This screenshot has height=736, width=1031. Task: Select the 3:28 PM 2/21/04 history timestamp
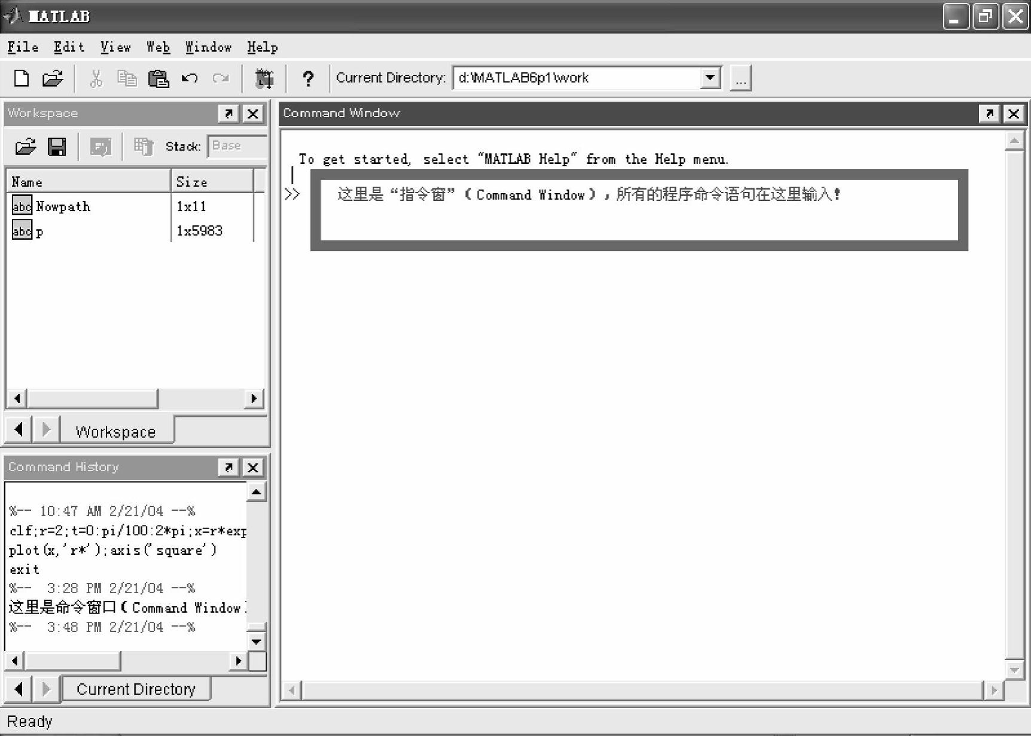click(x=102, y=588)
